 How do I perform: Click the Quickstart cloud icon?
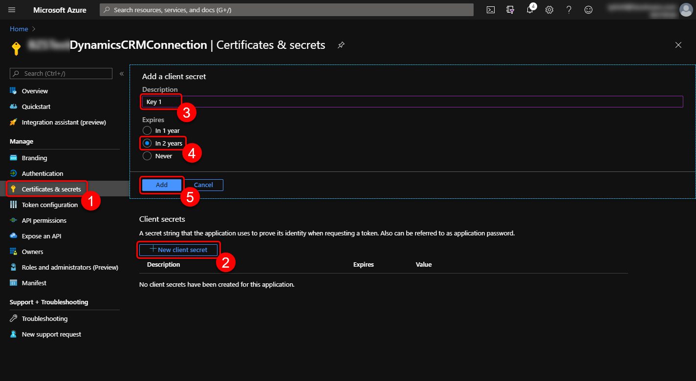click(13, 106)
